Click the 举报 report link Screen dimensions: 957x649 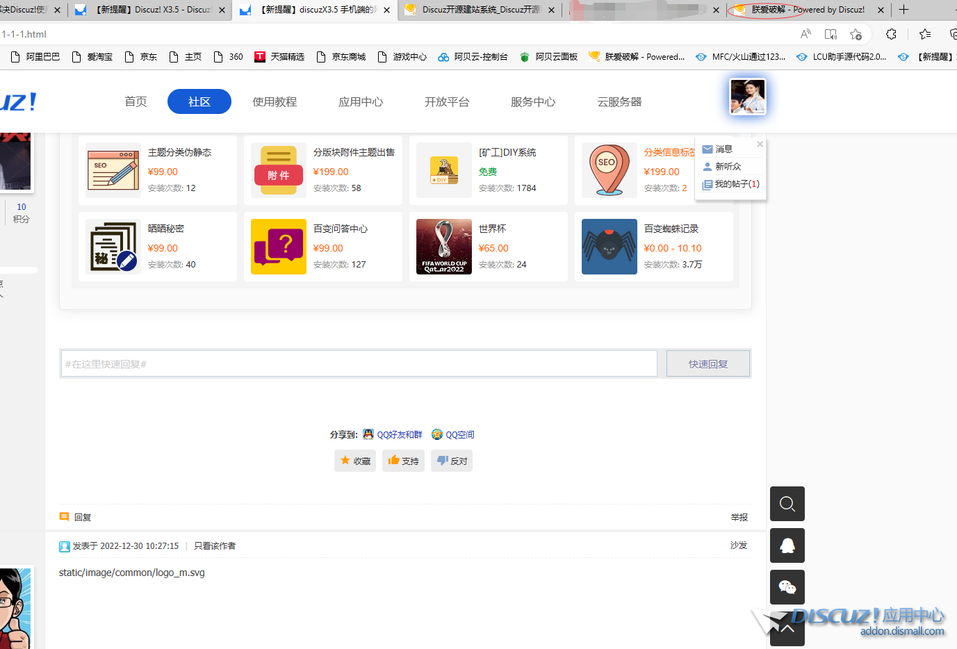pyautogui.click(x=739, y=518)
